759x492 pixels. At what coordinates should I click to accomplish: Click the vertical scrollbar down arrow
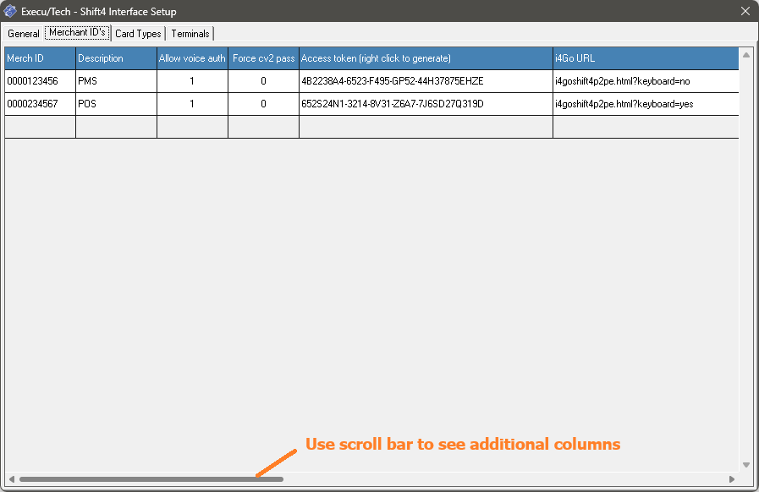tap(746, 465)
